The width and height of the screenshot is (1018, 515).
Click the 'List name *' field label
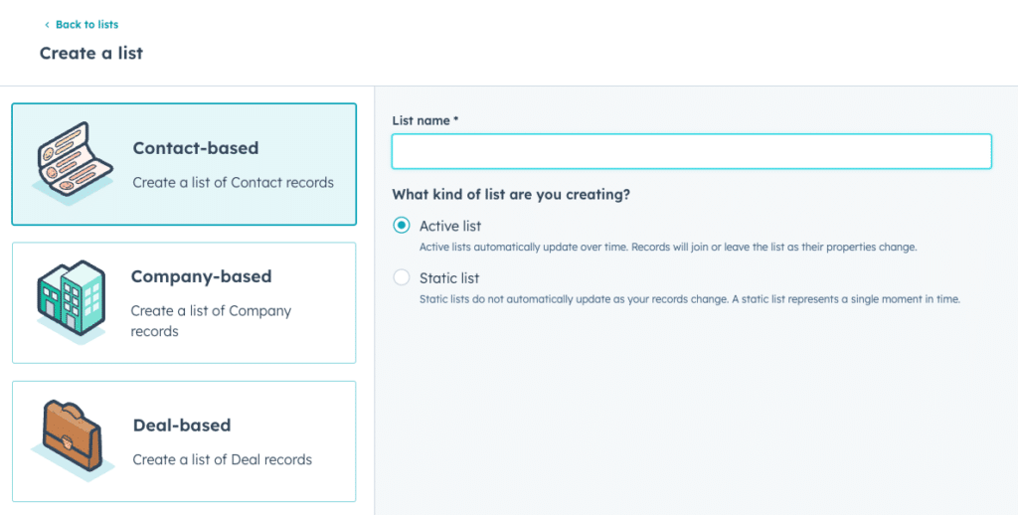point(425,120)
